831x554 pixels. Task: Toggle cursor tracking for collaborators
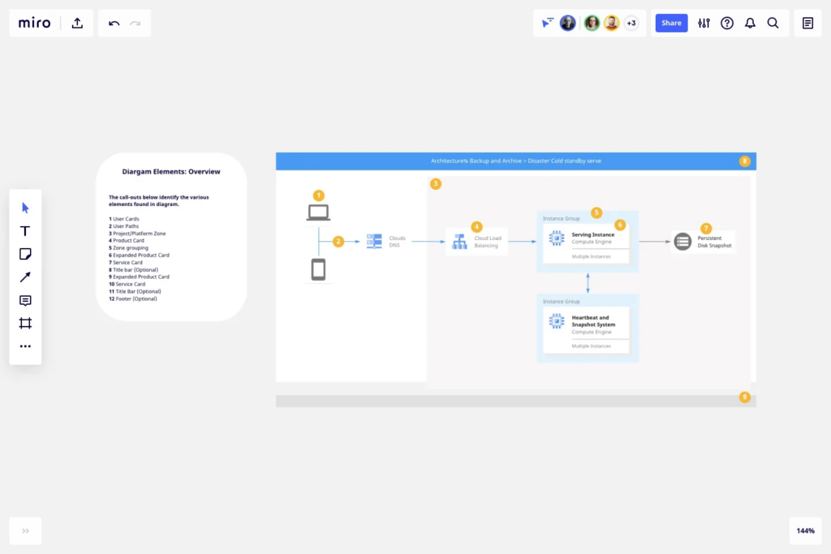(546, 23)
